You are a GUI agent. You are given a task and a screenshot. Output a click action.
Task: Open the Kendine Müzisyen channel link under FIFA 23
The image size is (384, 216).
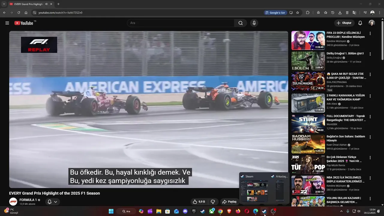coord(336,41)
